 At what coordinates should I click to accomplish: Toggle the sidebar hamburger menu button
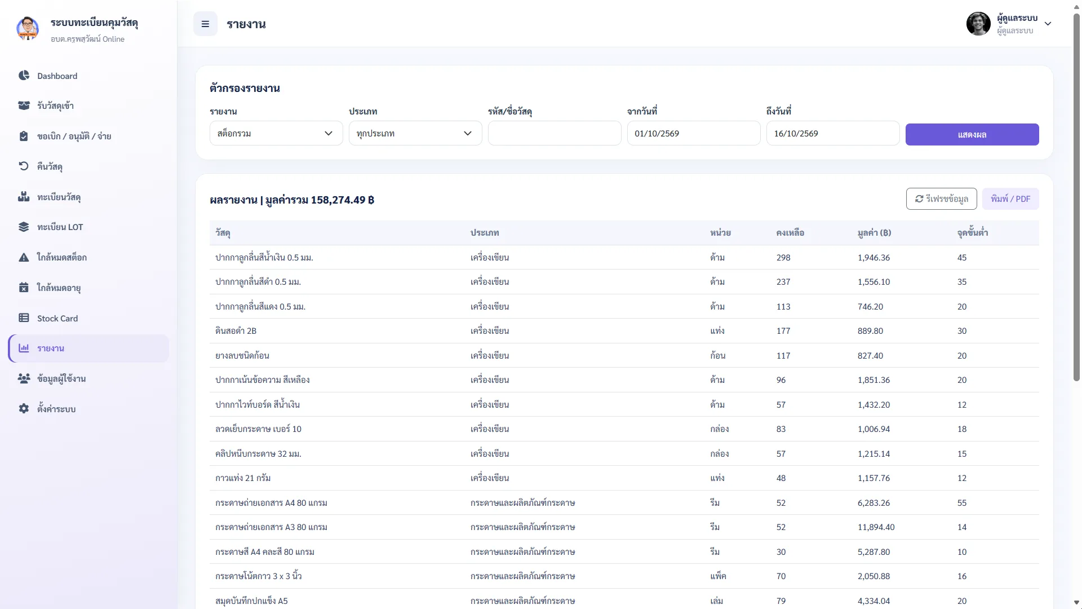205,24
